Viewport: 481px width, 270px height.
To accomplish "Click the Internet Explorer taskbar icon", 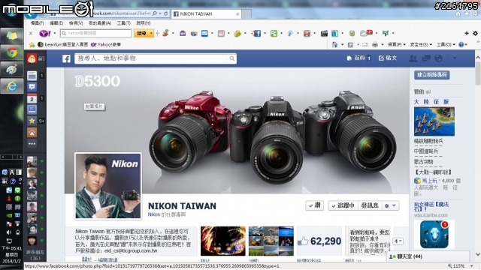I will pyautogui.click(x=12, y=86).
